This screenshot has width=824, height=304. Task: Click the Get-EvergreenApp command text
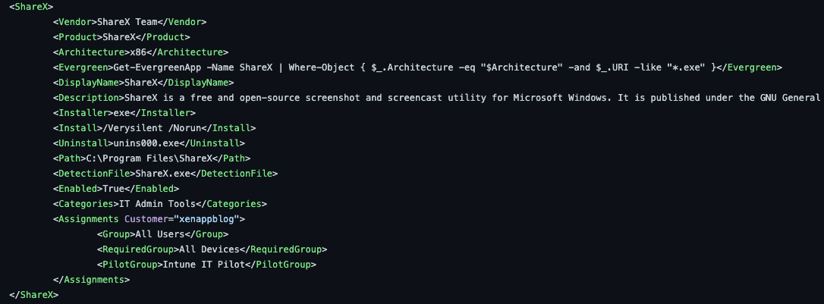[156, 67]
